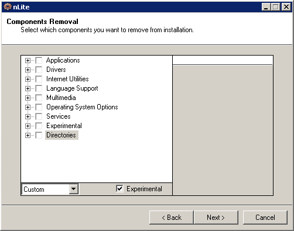
Task: Select Operating System Options label
Action: 82,107
